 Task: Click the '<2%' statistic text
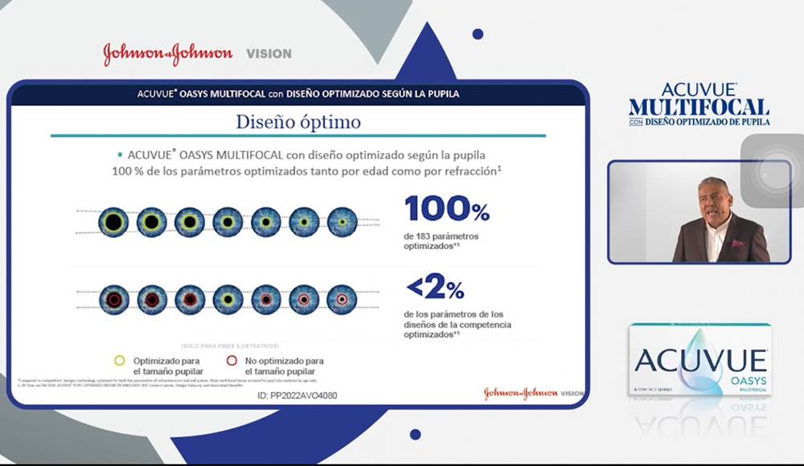[435, 287]
